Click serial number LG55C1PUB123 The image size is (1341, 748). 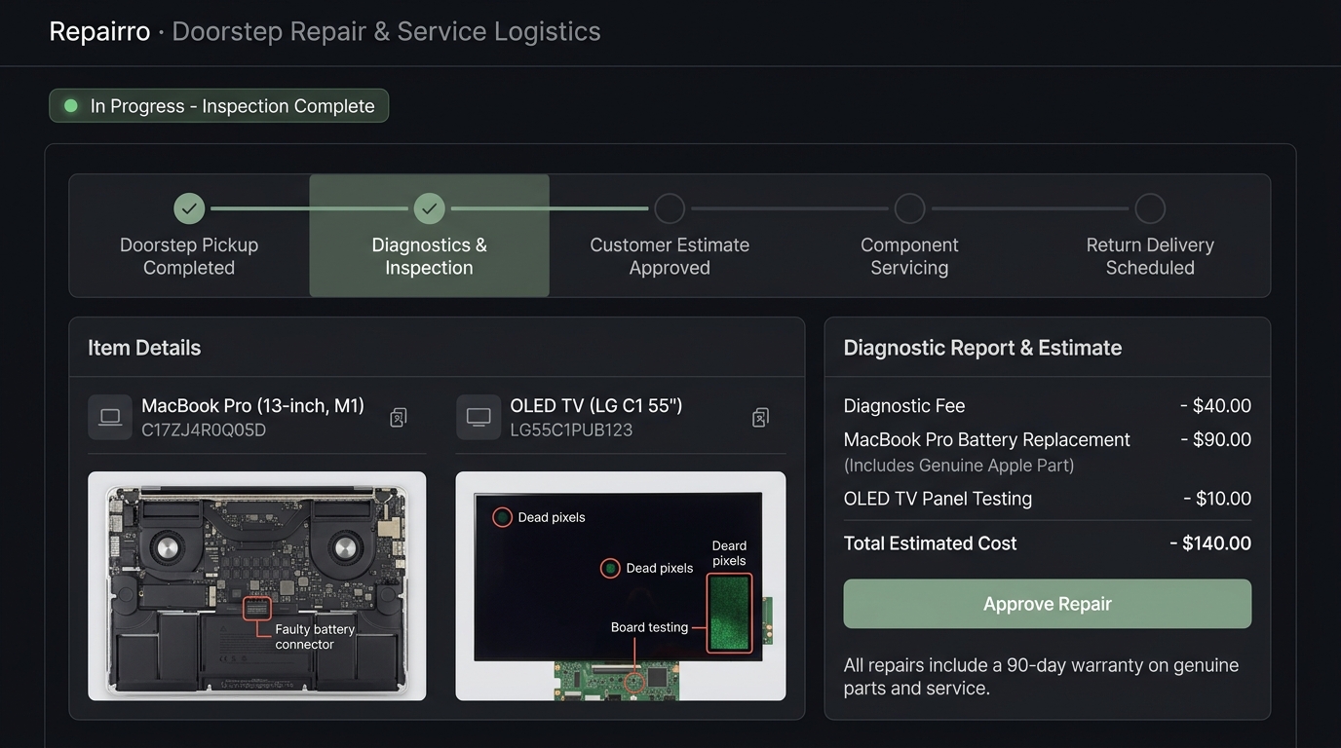571,430
